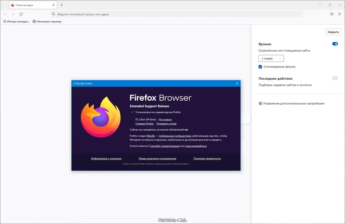Click the browser back arrow
Screen dimensions: 345x224
point(6,14)
